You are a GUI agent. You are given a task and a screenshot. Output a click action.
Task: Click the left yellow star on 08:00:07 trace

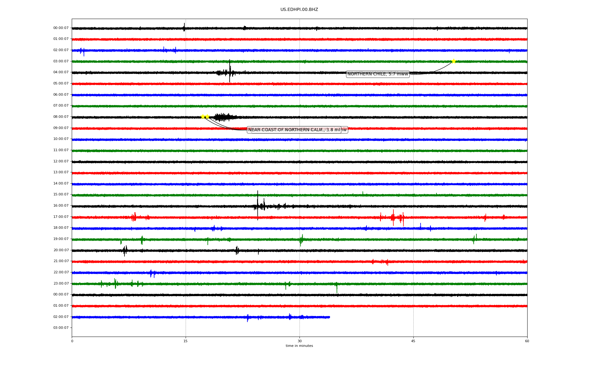pos(203,117)
